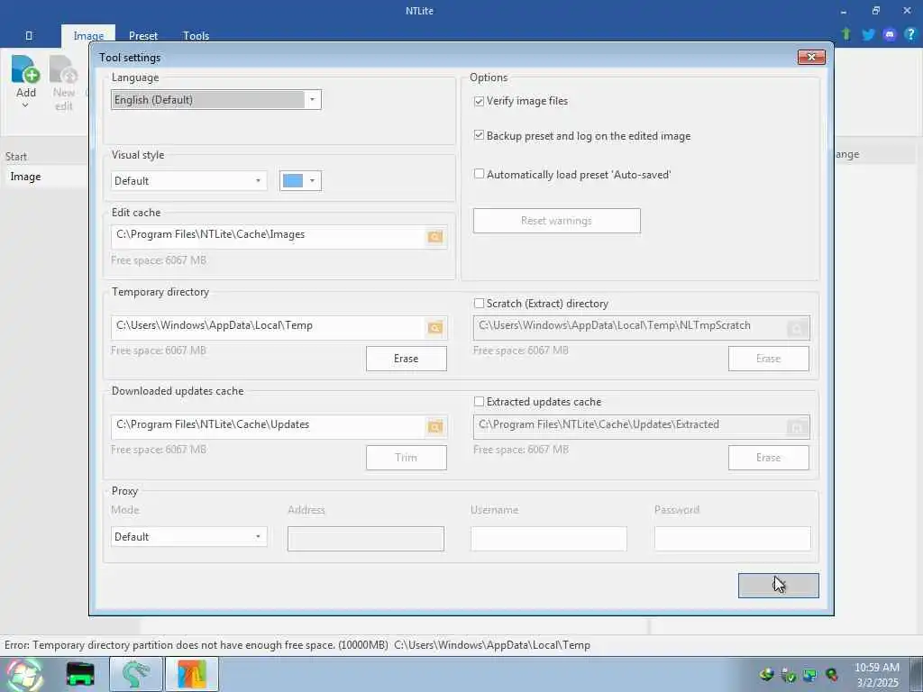Open the Discord icon

click(890, 34)
